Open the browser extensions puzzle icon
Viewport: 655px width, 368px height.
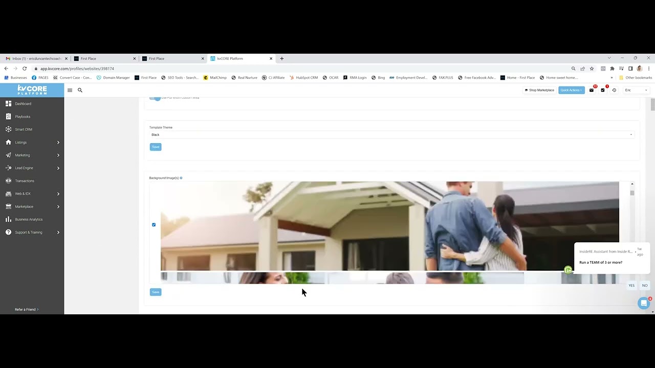(x=612, y=68)
